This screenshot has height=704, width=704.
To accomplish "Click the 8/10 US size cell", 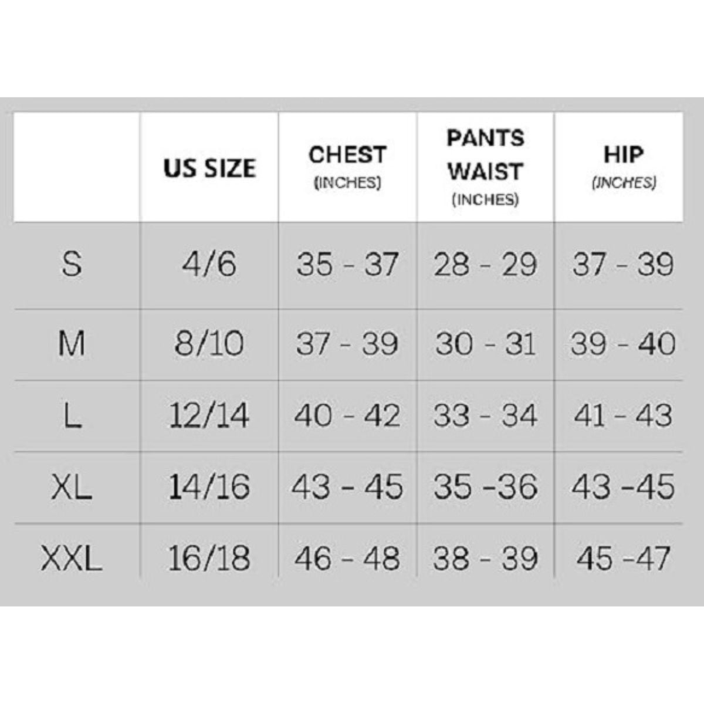I will [x=209, y=344].
